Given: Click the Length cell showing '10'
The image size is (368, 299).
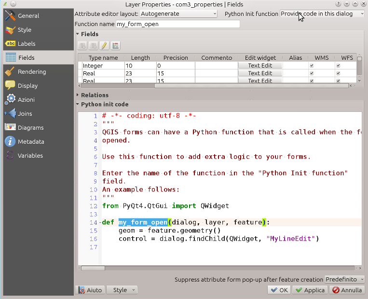Looking at the screenshot, I should pos(140,66).
